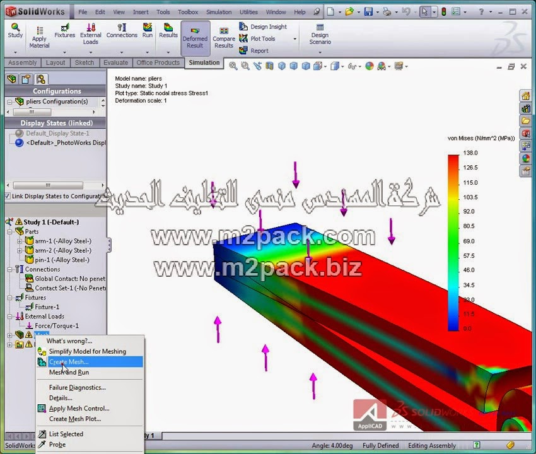Select pin-1 (-Alloy Steel-) part

62,260
